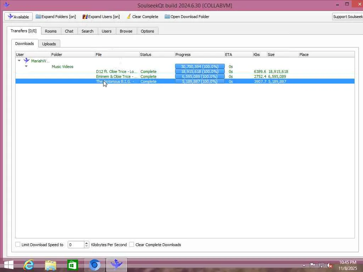The width and height of the screenshot is (363, 272).
Task: Sort by the Size column header
Action: [x=283, y=55]
